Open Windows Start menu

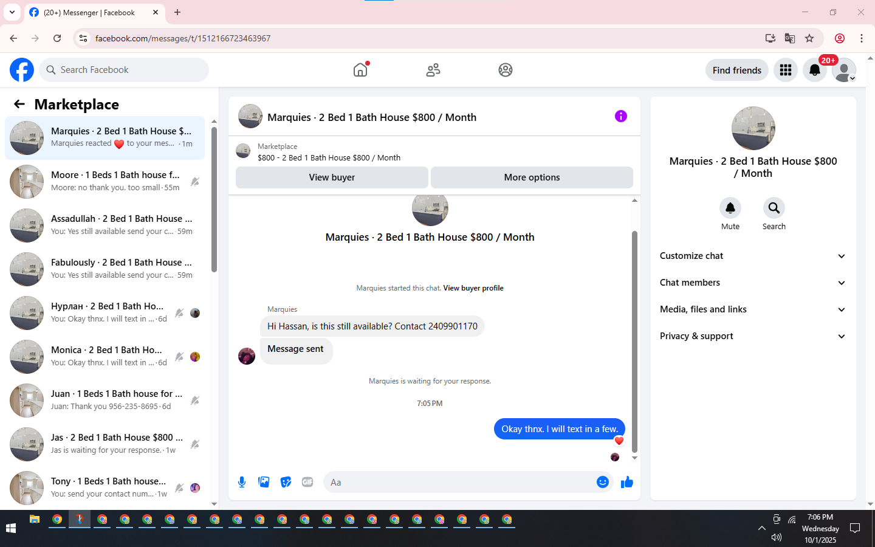[11, 528]
